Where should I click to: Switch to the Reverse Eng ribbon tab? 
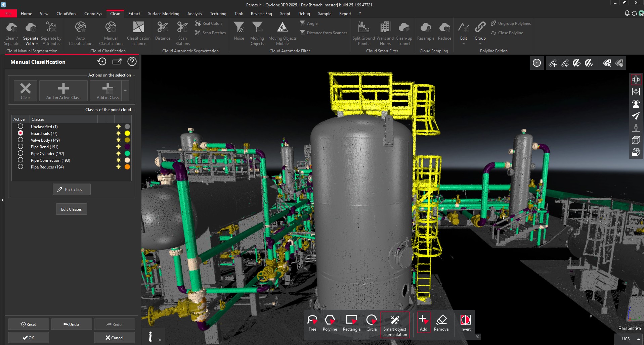pyautogui.click(x=261, y=13)
